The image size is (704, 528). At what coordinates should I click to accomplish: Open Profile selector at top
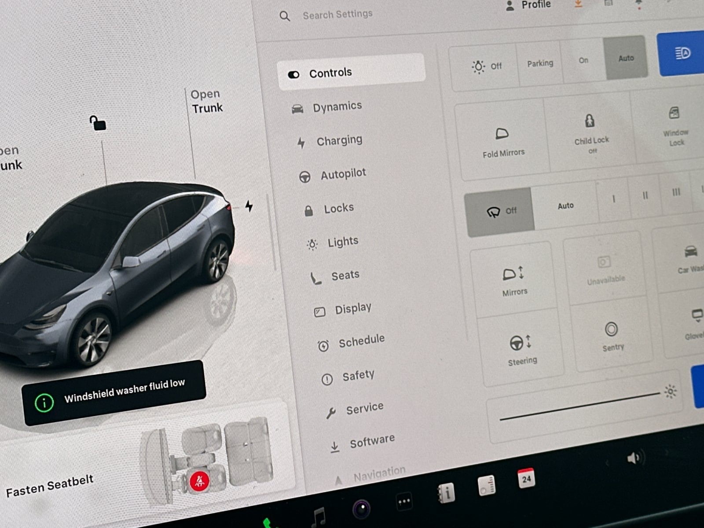pos(529,5)
